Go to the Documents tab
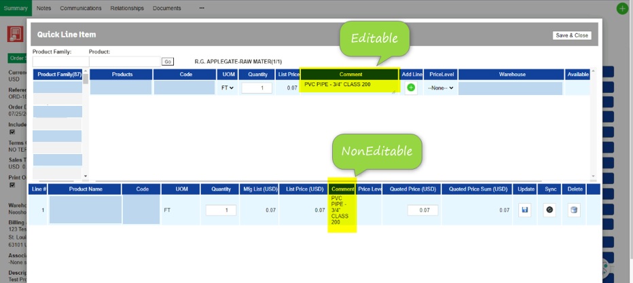This screenshot has height=283, width=633. click(x=166, y=8)
